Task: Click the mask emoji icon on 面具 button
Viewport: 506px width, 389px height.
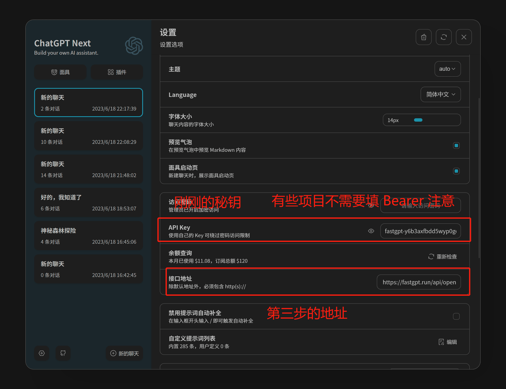Action: (54, 72)
